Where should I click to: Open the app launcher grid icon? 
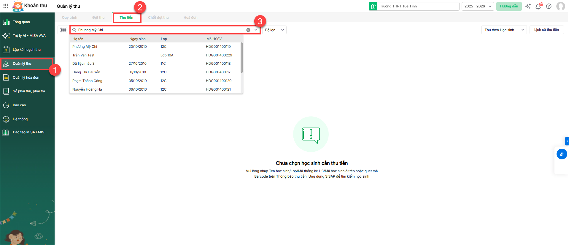(6, 6)
